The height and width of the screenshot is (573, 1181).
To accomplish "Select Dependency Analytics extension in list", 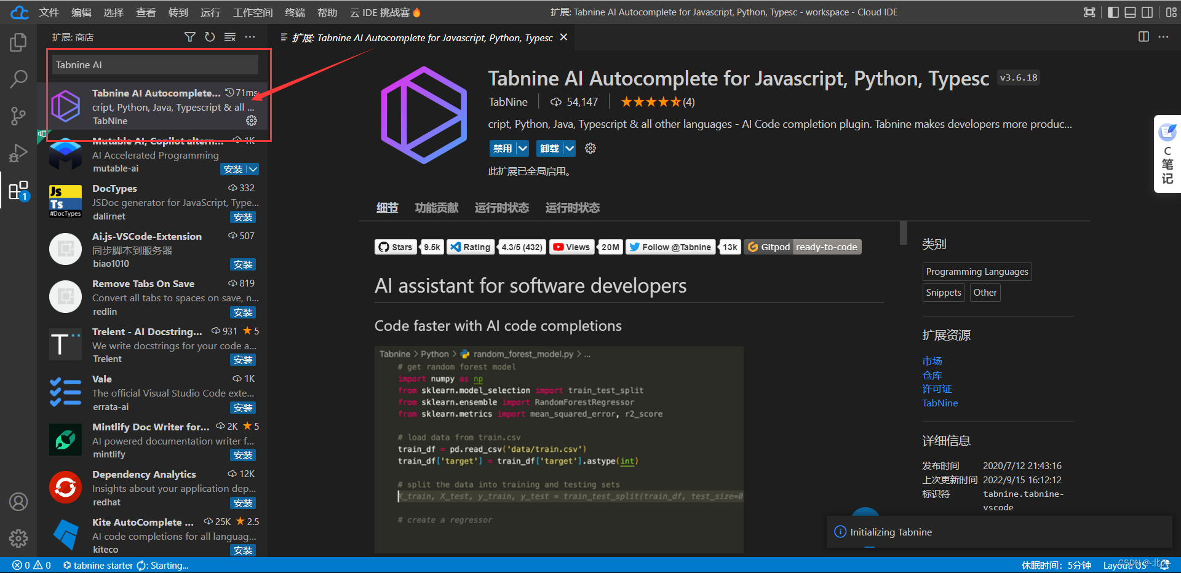I will [x=154, y=488].
